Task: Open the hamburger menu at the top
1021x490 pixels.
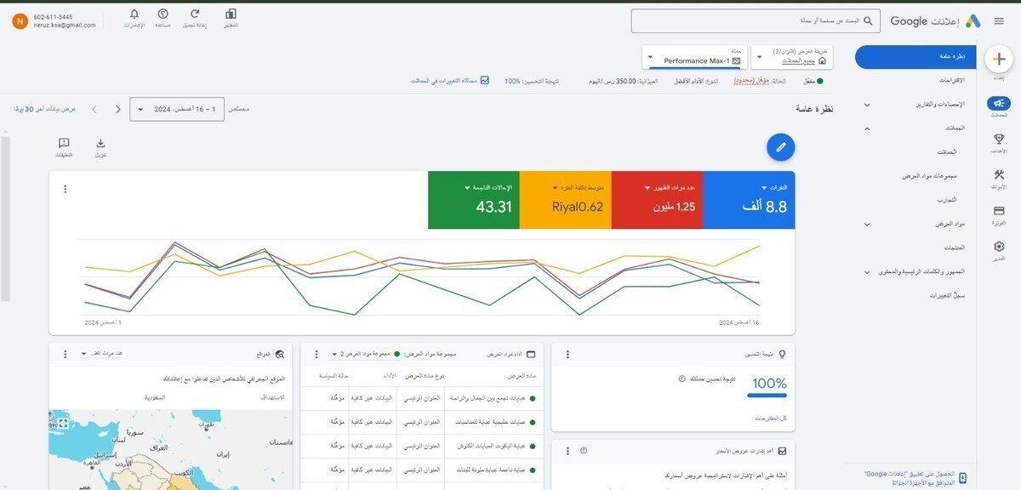Action: (x=1000, y=20)
